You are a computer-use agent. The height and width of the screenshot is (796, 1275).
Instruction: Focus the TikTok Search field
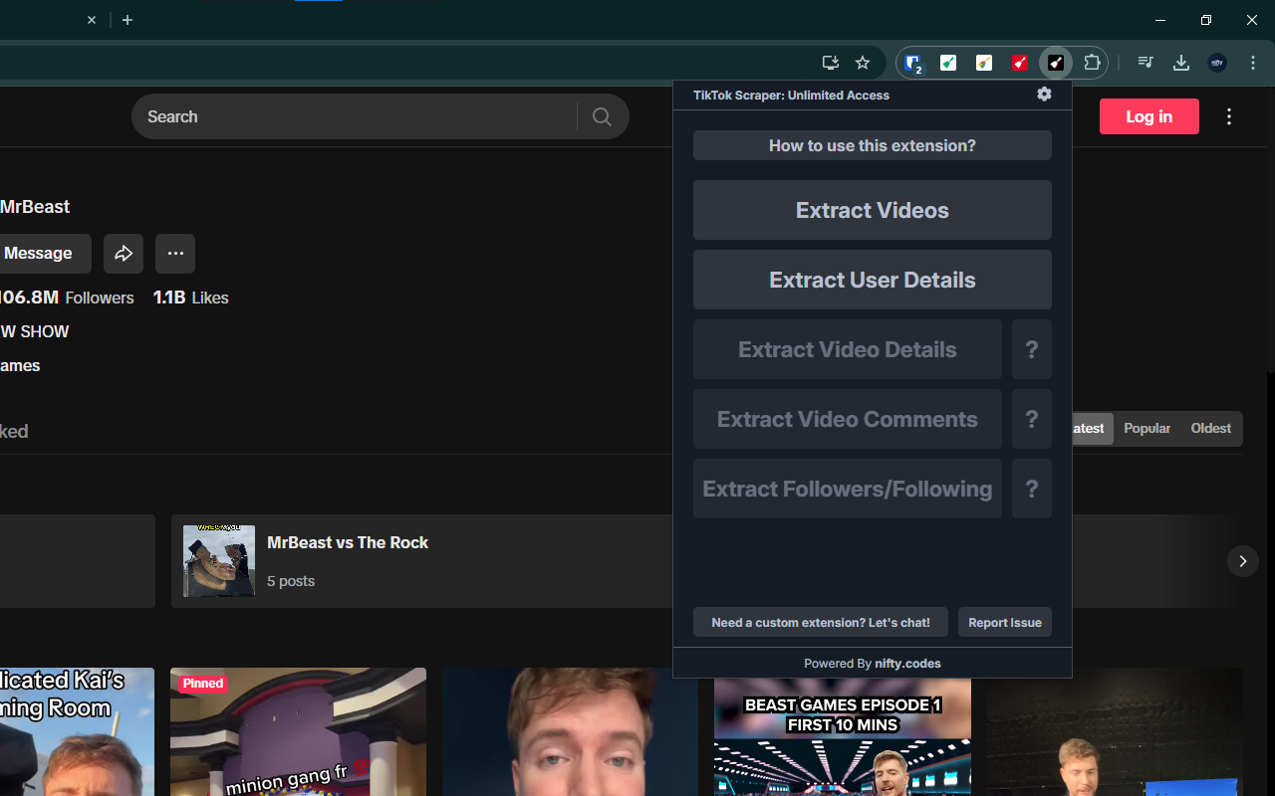click(x=354, y=116)
